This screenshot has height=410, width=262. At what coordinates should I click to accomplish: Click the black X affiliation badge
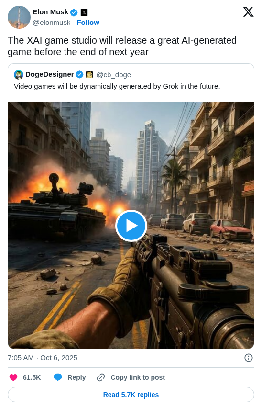click(x=84, y=12)
